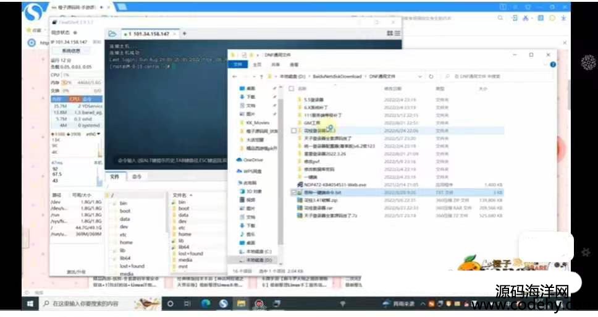The width and height of the screenshot is (598, 317).
Task: Switch to the 文件 tab in FinalShell
Action: 115,177
